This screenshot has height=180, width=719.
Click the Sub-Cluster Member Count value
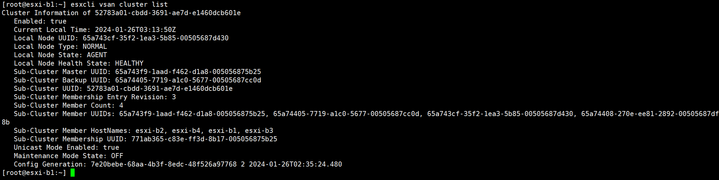pos(121,105)
